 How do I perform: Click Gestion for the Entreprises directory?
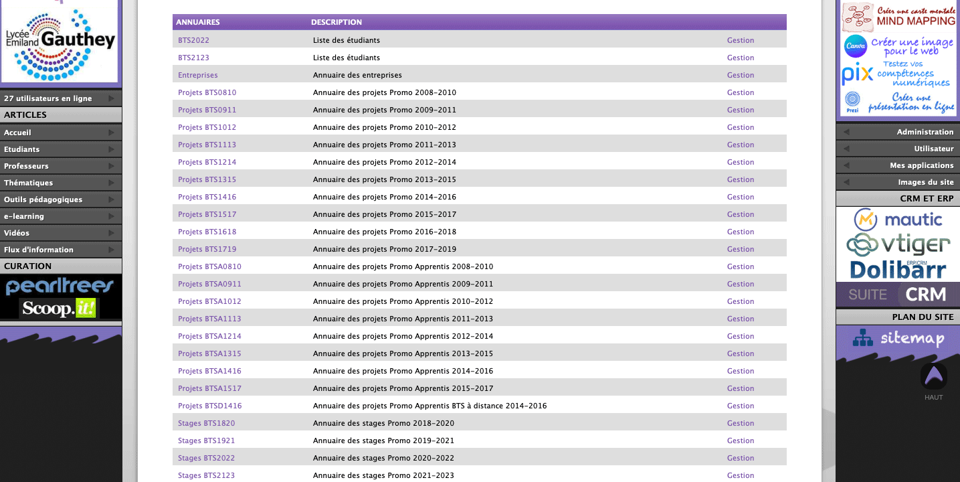pos(740,75)
